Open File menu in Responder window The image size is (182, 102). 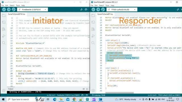(92, 5)
